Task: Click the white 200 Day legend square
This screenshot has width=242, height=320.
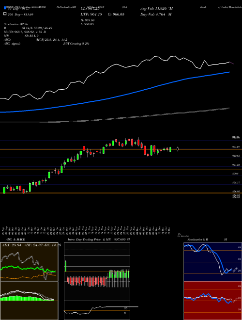Action: (x=5, y=14)
